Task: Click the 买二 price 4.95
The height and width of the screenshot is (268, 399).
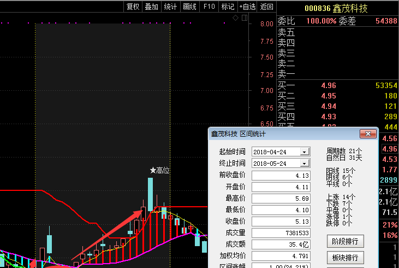Action: [329, 96]
